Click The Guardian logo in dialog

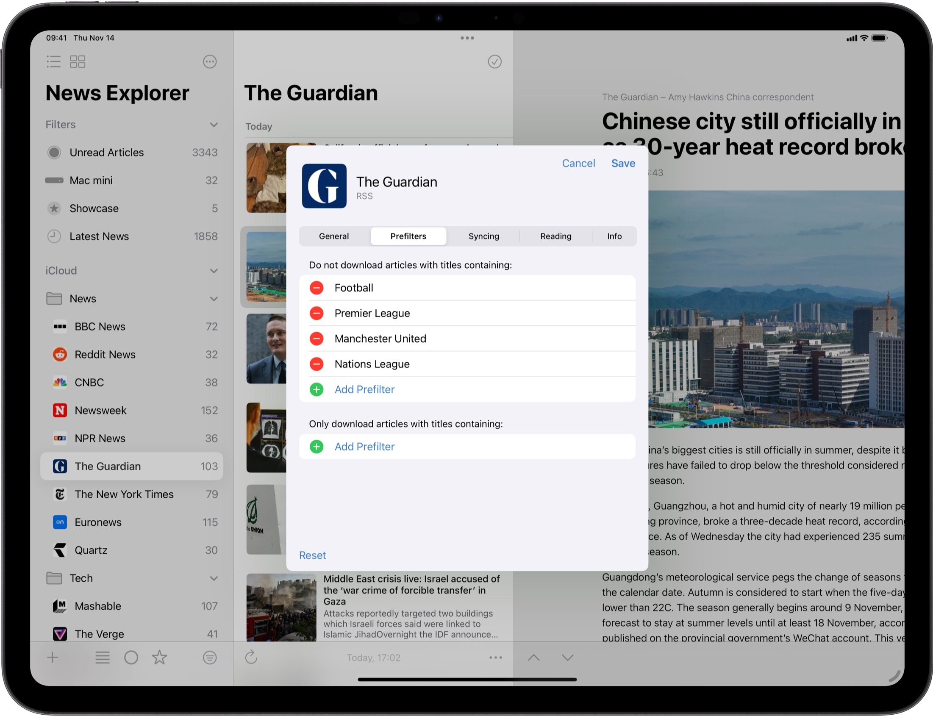pos(324,186)
